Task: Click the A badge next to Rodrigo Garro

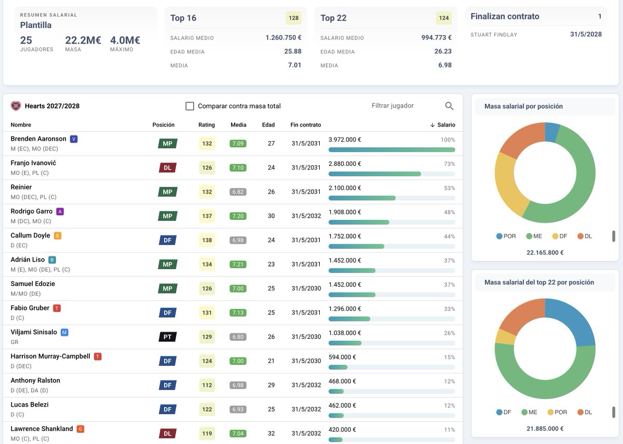Action: tap(60, 212)
